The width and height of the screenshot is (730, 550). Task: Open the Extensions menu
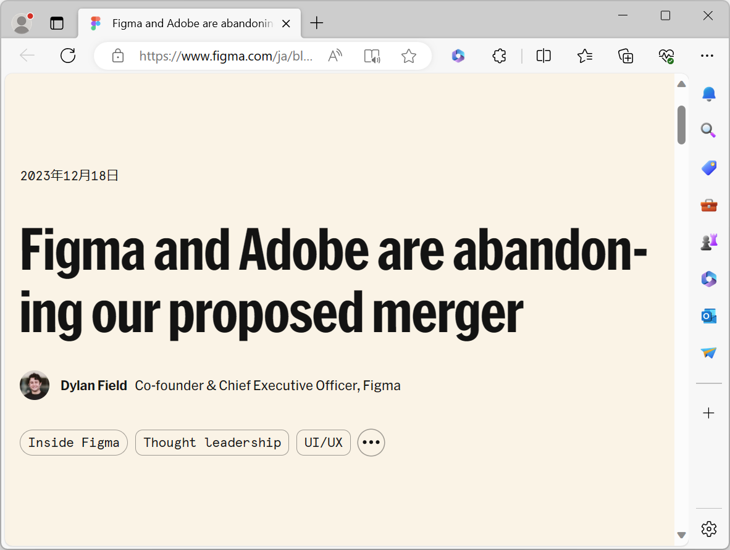499,56
